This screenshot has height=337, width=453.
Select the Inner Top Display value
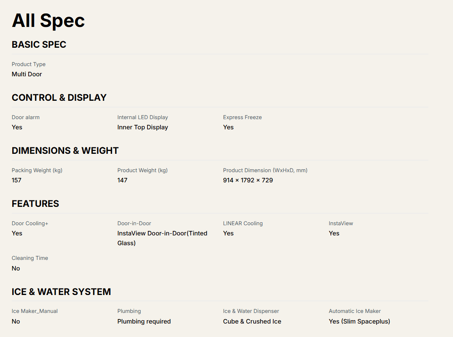(143, 127)
